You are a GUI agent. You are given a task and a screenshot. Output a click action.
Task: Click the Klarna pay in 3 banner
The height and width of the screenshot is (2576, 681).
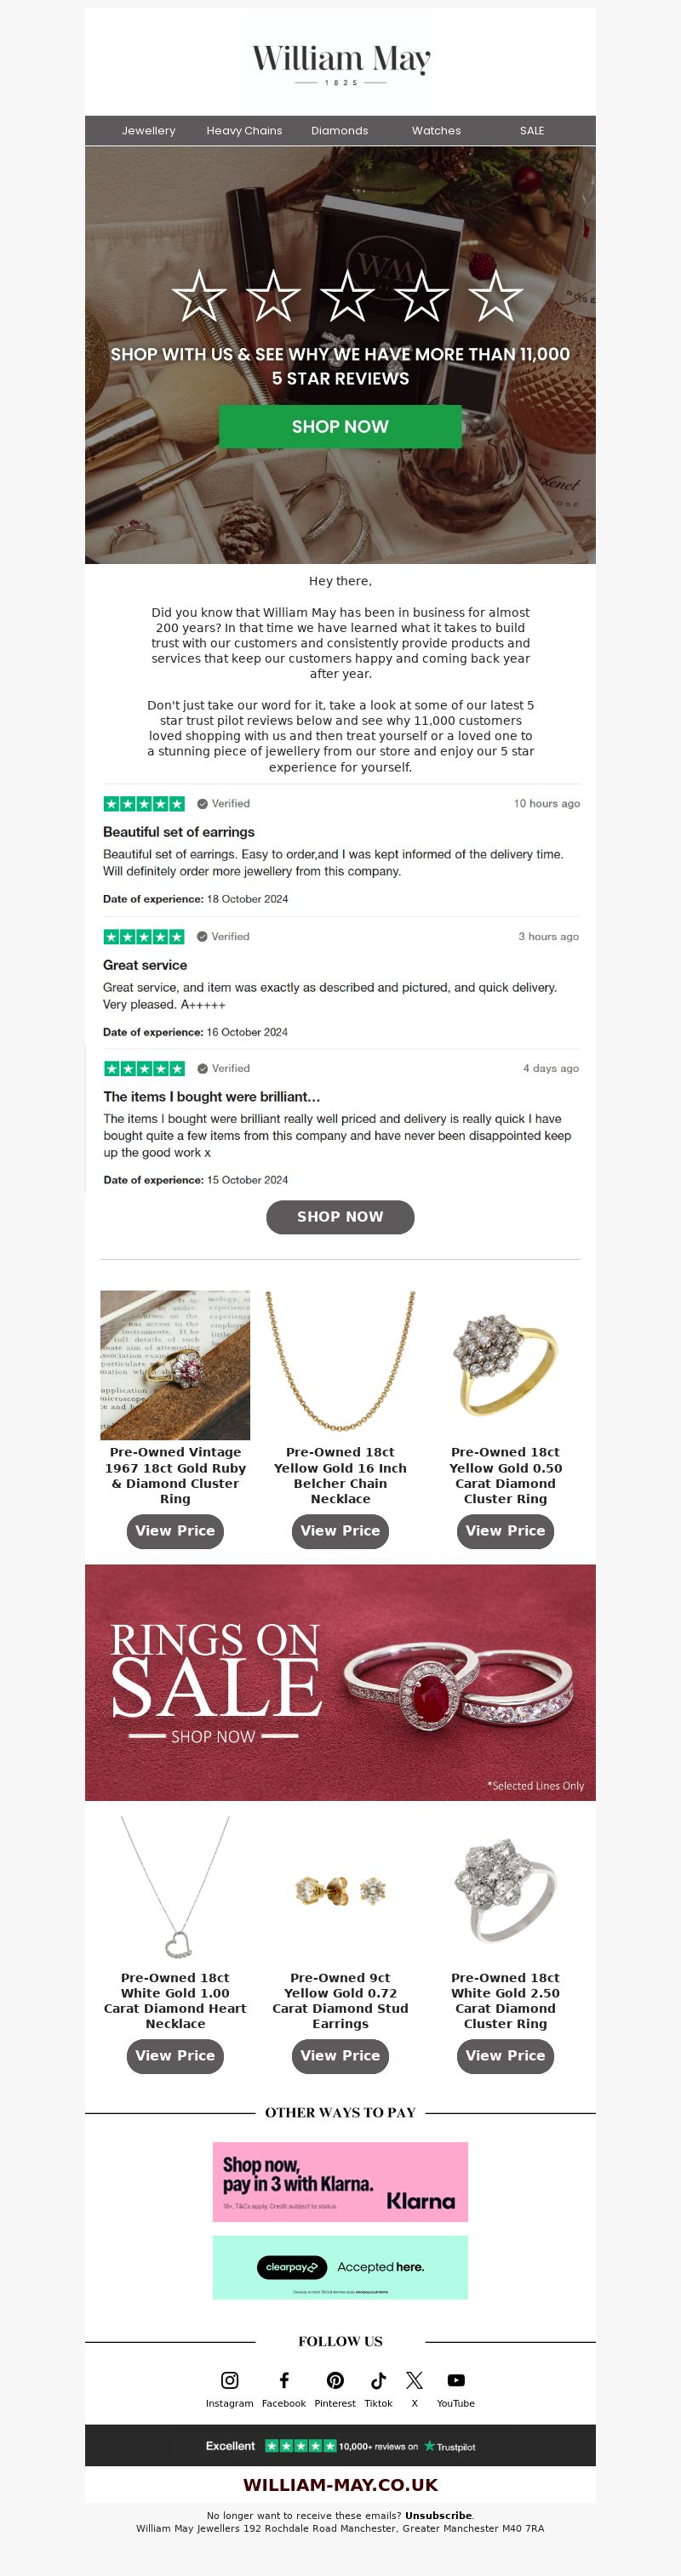tap(340, 2182)
